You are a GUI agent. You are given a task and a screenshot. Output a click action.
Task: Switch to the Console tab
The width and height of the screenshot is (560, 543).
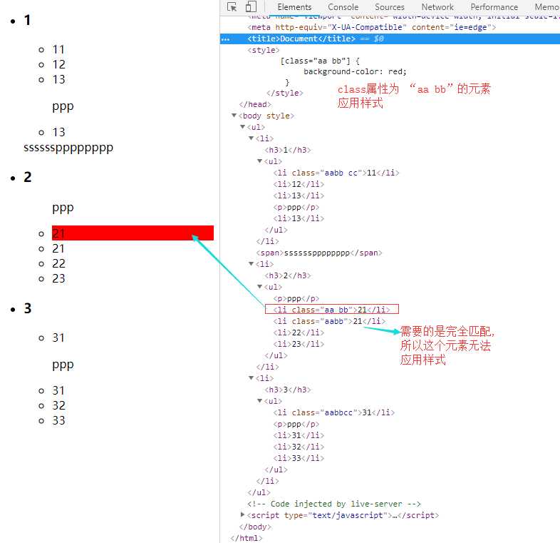pyautogui.click(x=343, y=7)
